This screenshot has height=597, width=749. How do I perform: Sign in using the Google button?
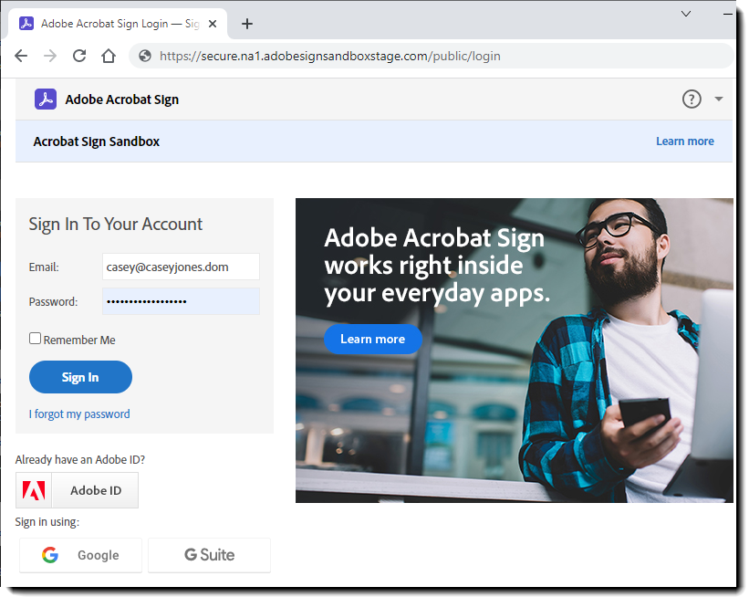pyautogui.click(x=80, y=555)
